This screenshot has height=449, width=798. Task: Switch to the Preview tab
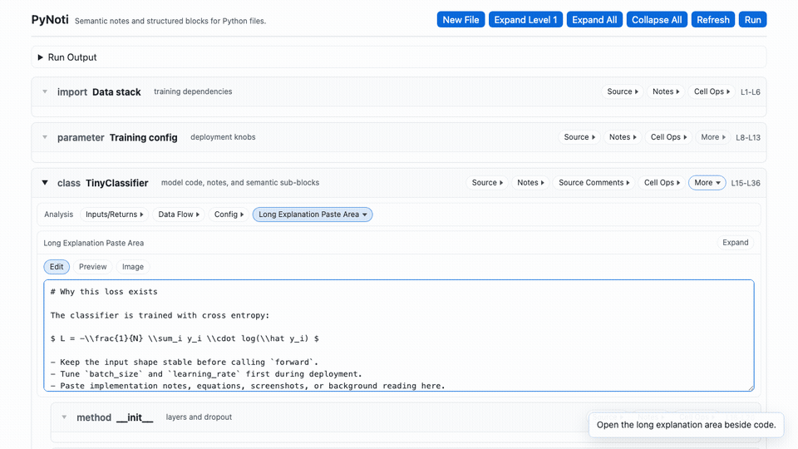click(92, 267)
